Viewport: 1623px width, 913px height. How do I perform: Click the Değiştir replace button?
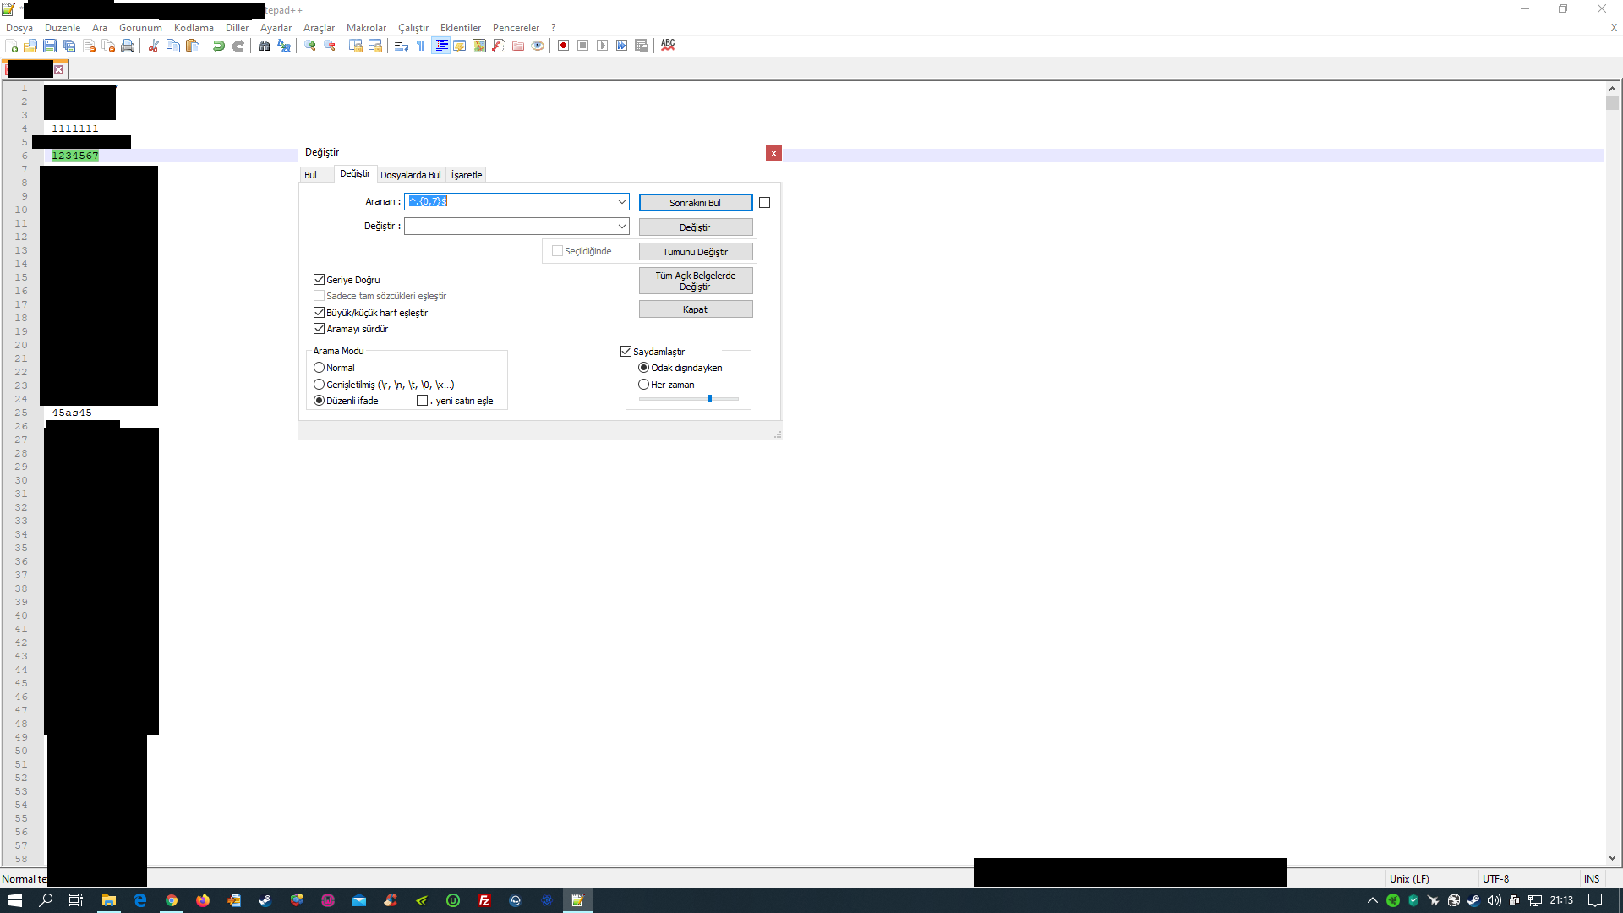pyautogui.click(x=696, y=227)
